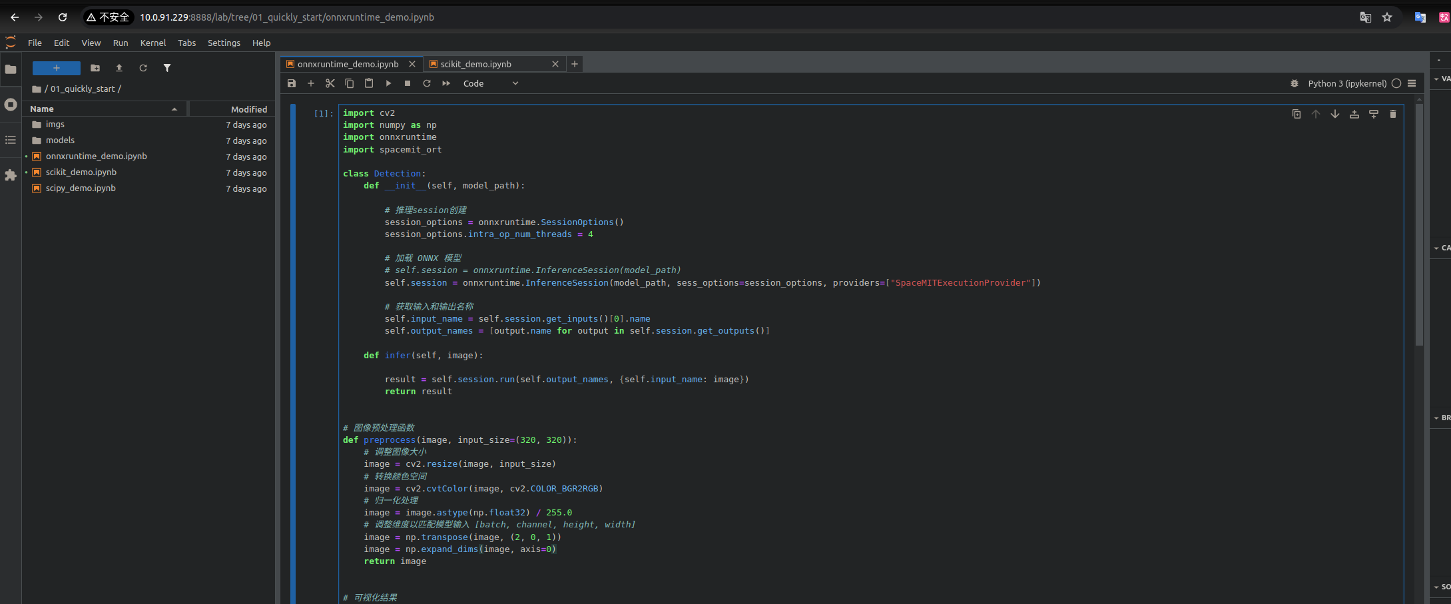
Task: Move the cell down with arrow icon
Action: pos(1334,114)
